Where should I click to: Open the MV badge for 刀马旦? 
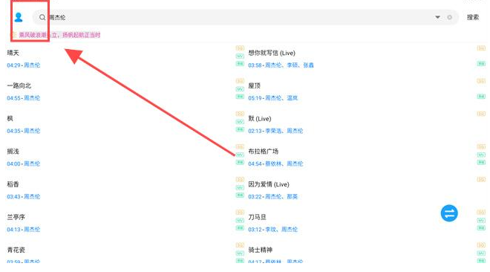481,221
